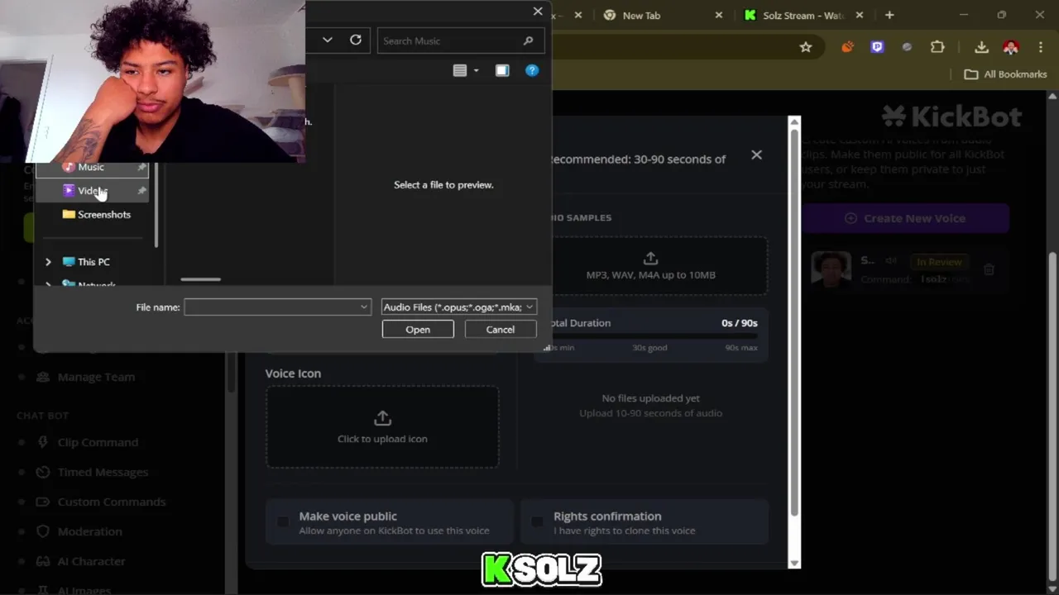Open Chrome three-dot menu
This screenshot has height=595, width=1059.
pyautogui.click(x=1041, y=47)
